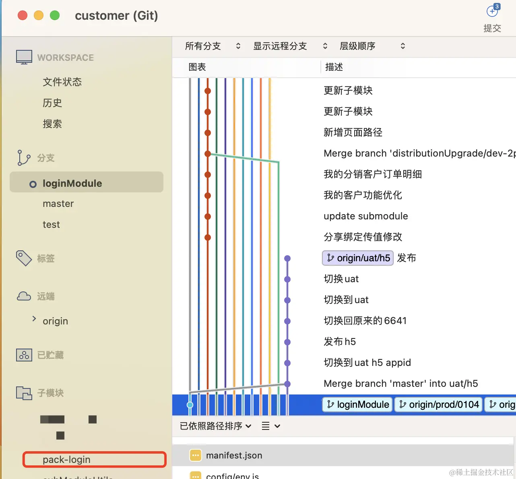Click the manifest.json file status icon

point(195,455)
